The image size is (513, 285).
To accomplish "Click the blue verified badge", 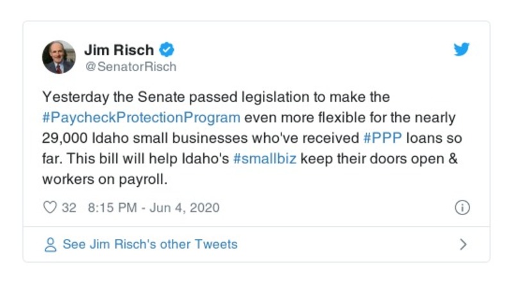I will pos(165,49).
